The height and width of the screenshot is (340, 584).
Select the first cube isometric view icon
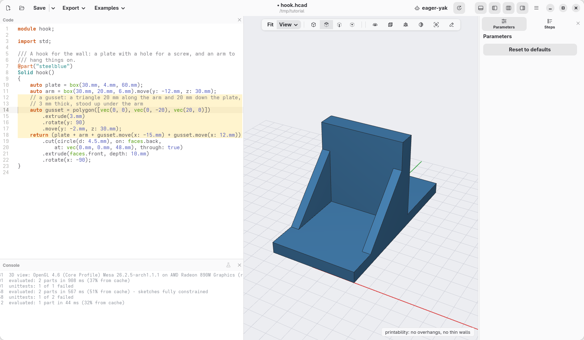[x=314, y=25]
